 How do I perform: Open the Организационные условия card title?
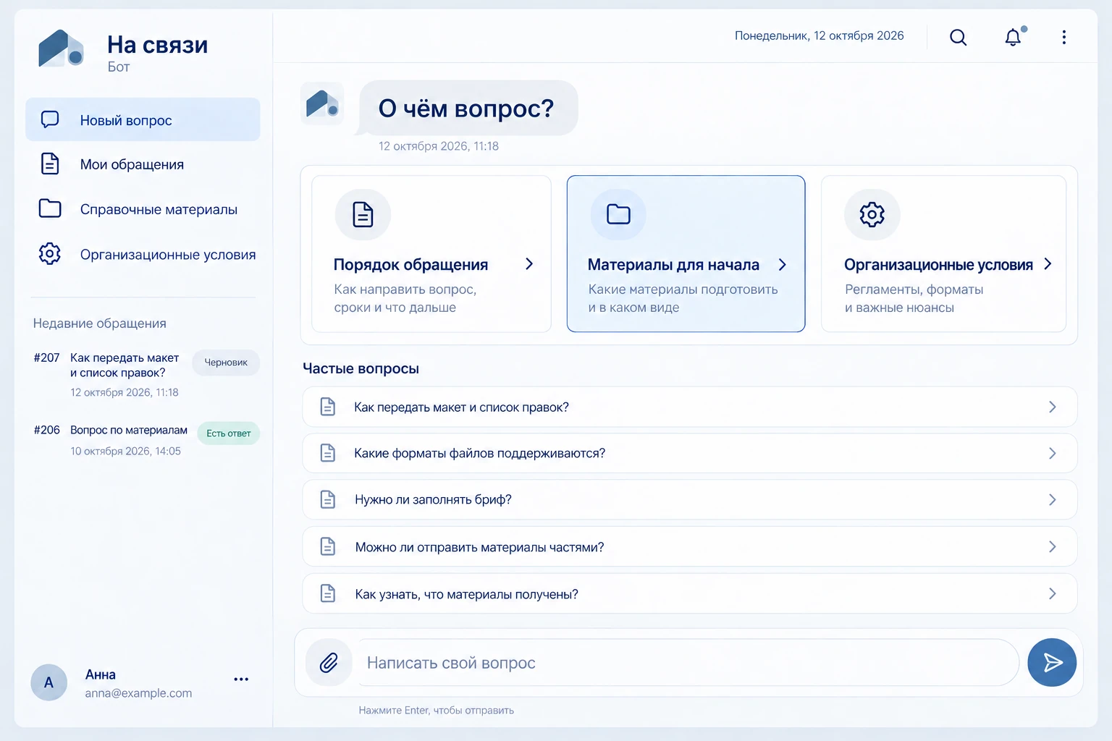tap(938, 265)
